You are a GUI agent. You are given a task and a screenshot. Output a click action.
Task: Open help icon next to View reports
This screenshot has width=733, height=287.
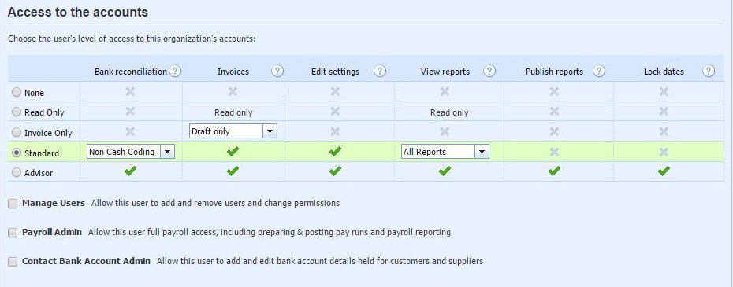coord(489,72)
